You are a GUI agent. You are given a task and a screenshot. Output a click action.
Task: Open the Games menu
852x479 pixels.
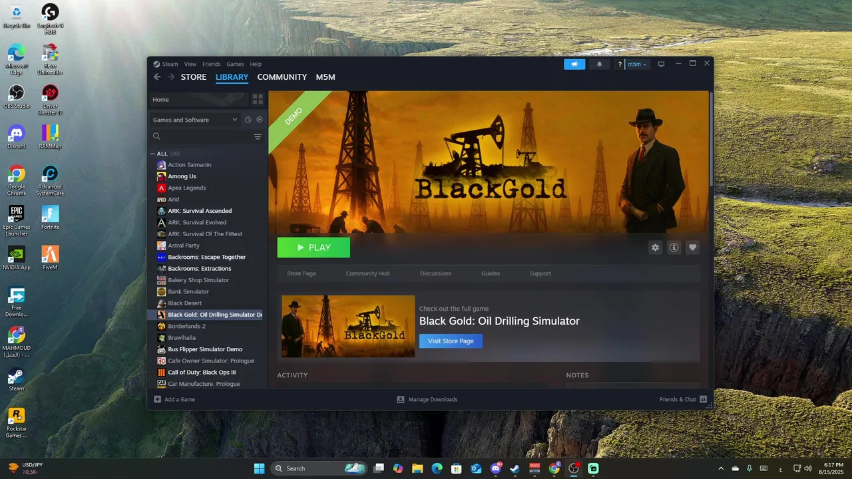235,64
